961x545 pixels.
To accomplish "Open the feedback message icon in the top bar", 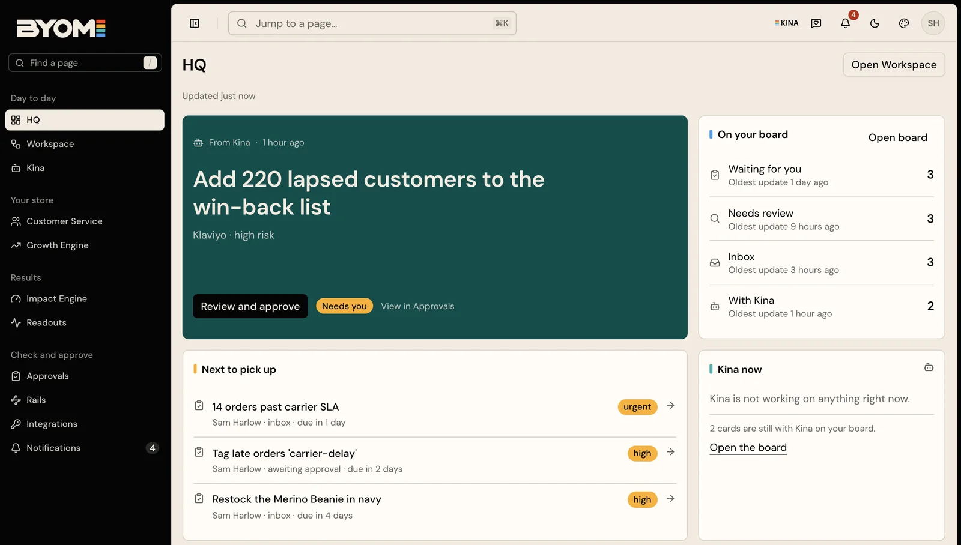I will click(816, 23).
